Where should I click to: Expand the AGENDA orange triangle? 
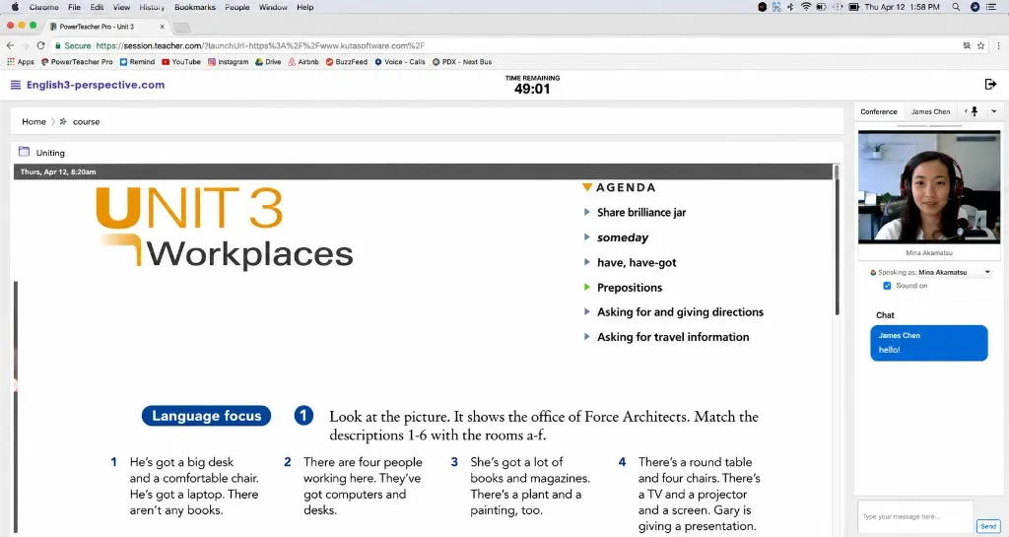[x=587, y=187]
